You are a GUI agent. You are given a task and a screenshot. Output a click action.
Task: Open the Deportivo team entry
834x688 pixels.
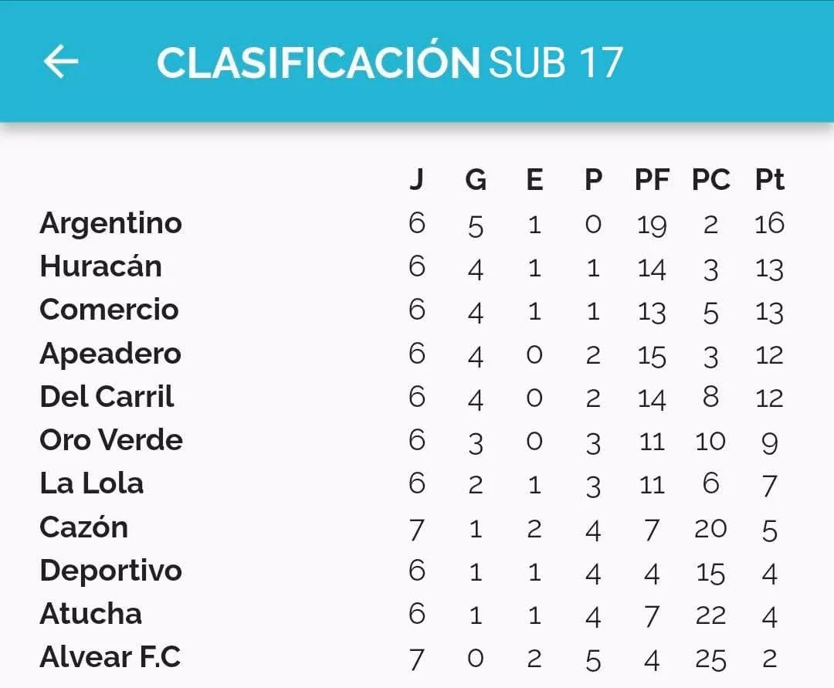(x=110, y=571)
